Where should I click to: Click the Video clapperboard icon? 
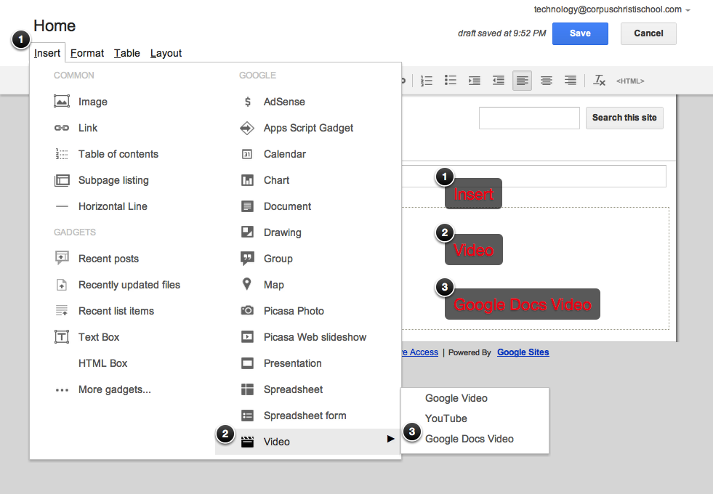click(247, 441)
